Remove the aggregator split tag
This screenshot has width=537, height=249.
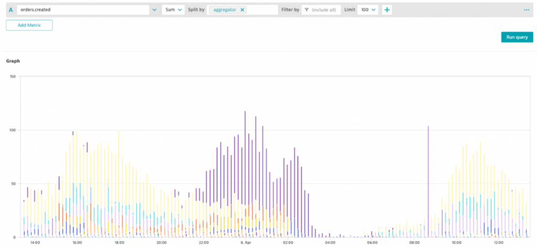242,10
